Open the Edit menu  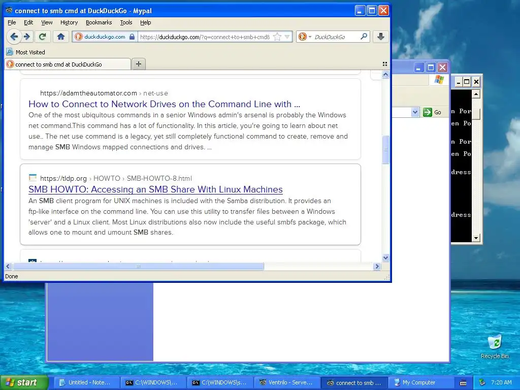[28, 22]
